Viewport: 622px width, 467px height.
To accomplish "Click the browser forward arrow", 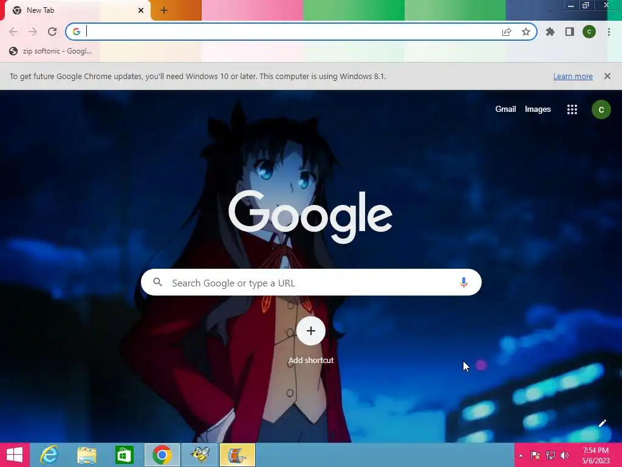I will pos(33,32).
